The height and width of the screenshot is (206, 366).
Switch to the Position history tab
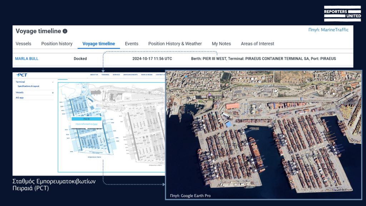pos(57,44)
